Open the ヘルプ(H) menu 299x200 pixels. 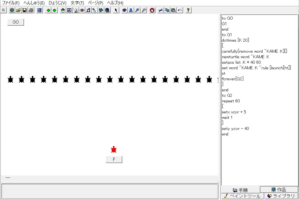(x=115, y=3)
